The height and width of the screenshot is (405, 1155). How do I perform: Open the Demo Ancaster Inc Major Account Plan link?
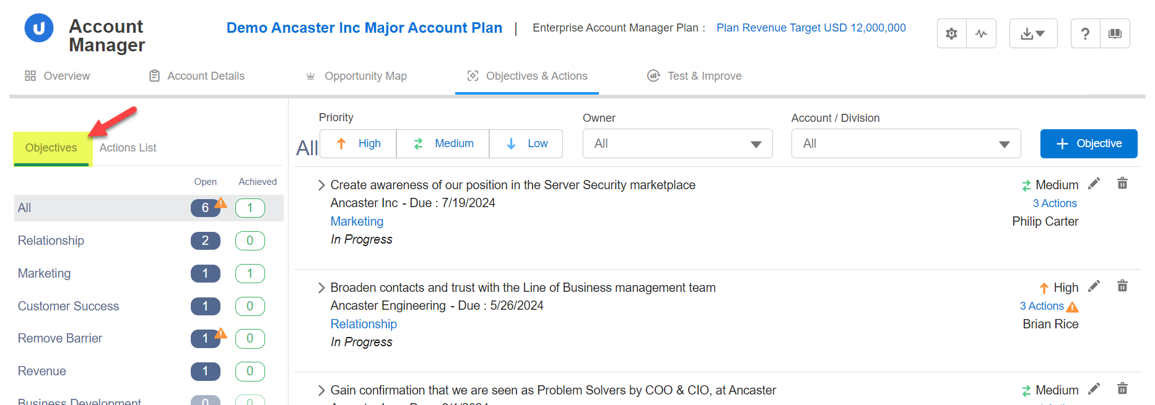tap(364, 28)
